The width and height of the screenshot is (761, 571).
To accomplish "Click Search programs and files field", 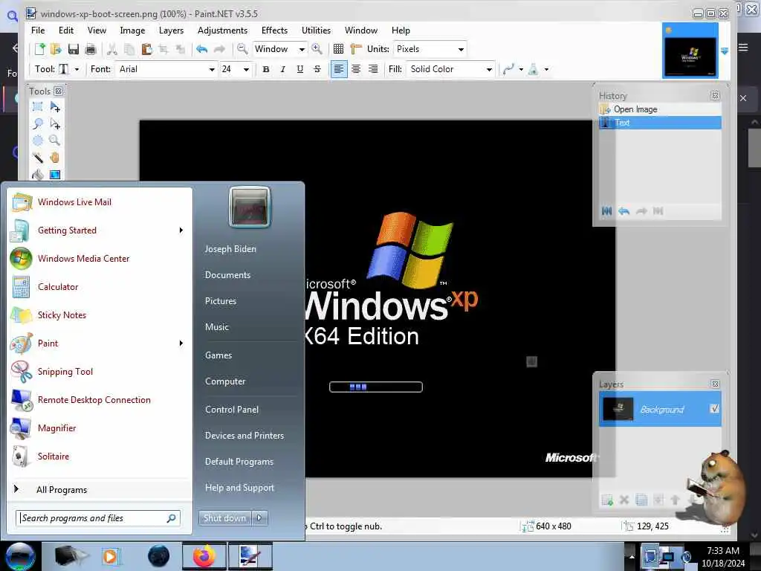I will (x=98, y=518).
